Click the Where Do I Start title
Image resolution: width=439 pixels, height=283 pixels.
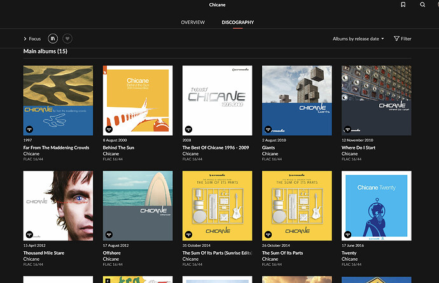tap(358, 148)
